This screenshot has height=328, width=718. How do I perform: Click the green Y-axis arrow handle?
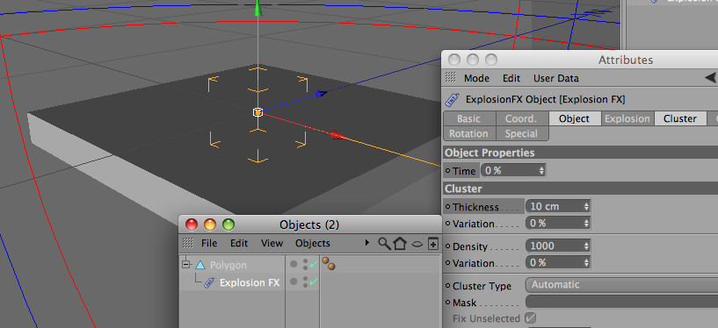coord(258,8)
